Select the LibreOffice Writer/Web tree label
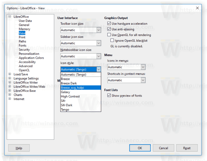The image size is (207, 161). [29, 86]
